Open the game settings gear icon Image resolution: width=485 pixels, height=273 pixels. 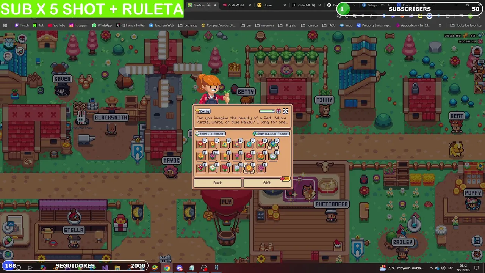[477, 254]
